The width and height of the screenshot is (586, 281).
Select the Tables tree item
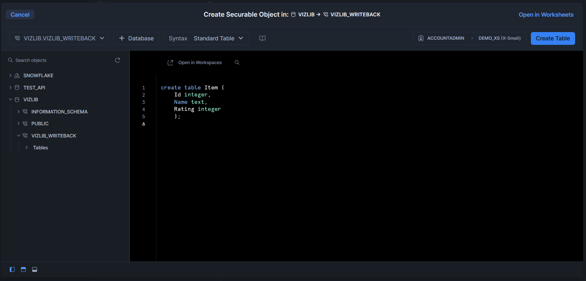(x=40, y=147)
